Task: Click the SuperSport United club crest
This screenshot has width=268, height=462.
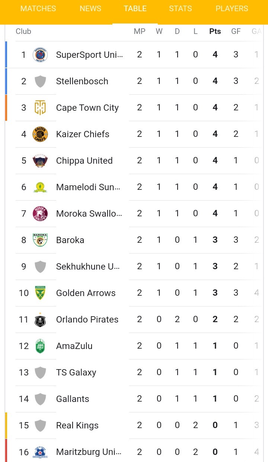Action: click(40, 55)
